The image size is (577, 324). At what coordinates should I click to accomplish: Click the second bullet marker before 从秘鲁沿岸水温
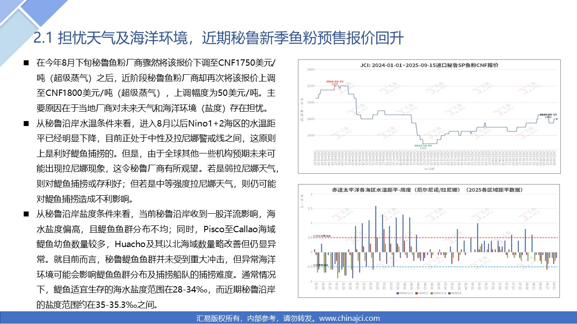[26, 123]
